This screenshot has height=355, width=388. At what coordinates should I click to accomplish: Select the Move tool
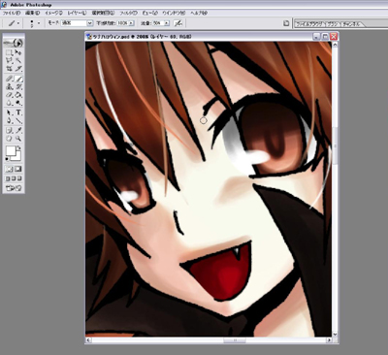click(18, 52)
